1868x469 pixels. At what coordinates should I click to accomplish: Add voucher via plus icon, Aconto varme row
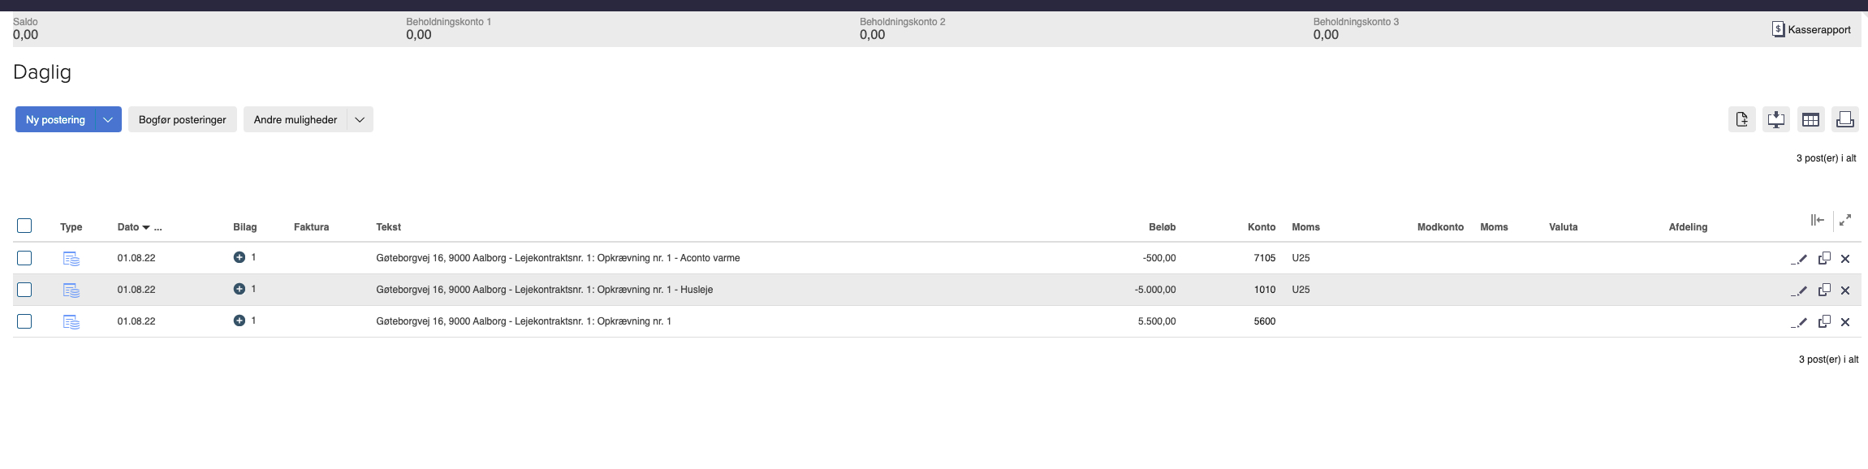coord(239,257)
